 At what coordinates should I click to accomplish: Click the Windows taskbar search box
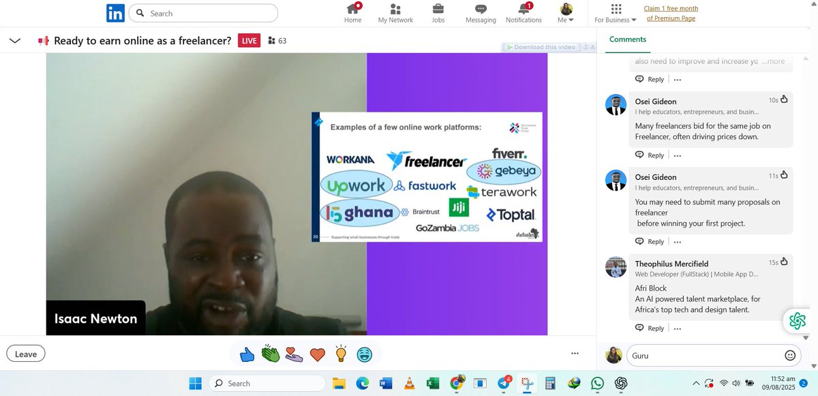266,383
